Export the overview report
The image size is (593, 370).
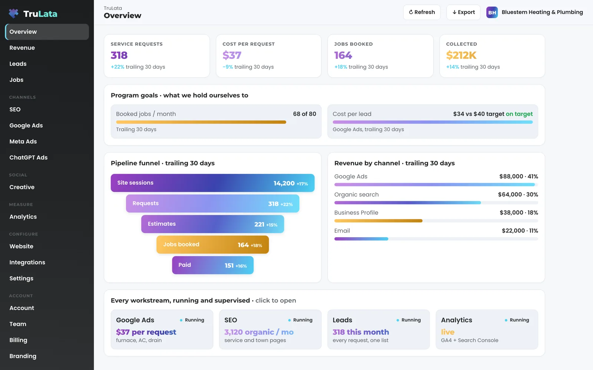[x=463, y=12]
